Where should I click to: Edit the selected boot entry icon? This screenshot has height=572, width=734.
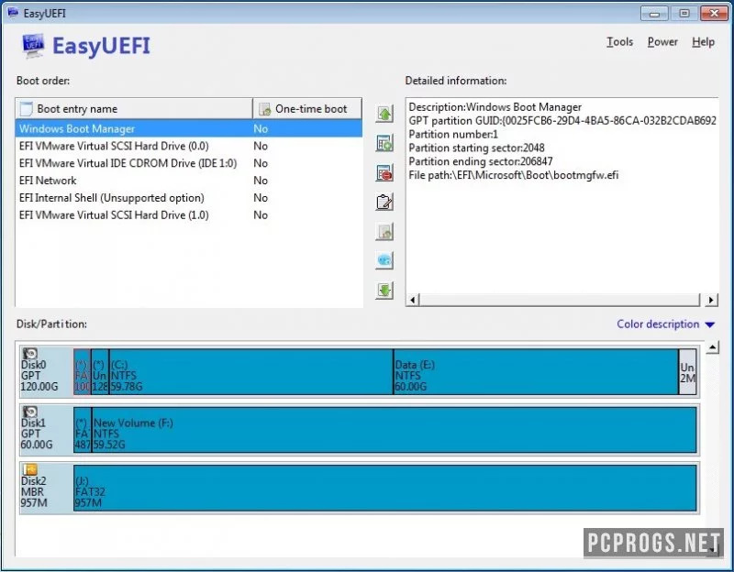click(384, 202)
